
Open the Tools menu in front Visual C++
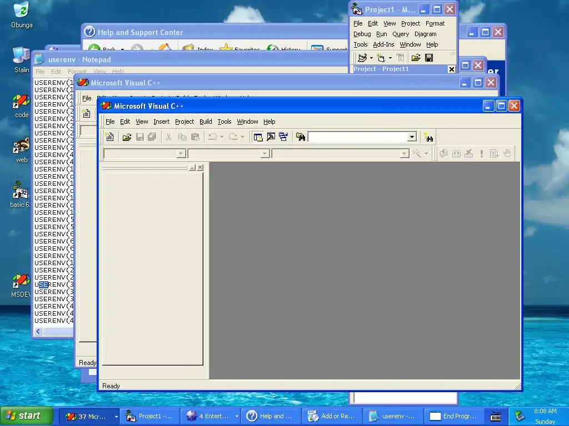[224, 121]
